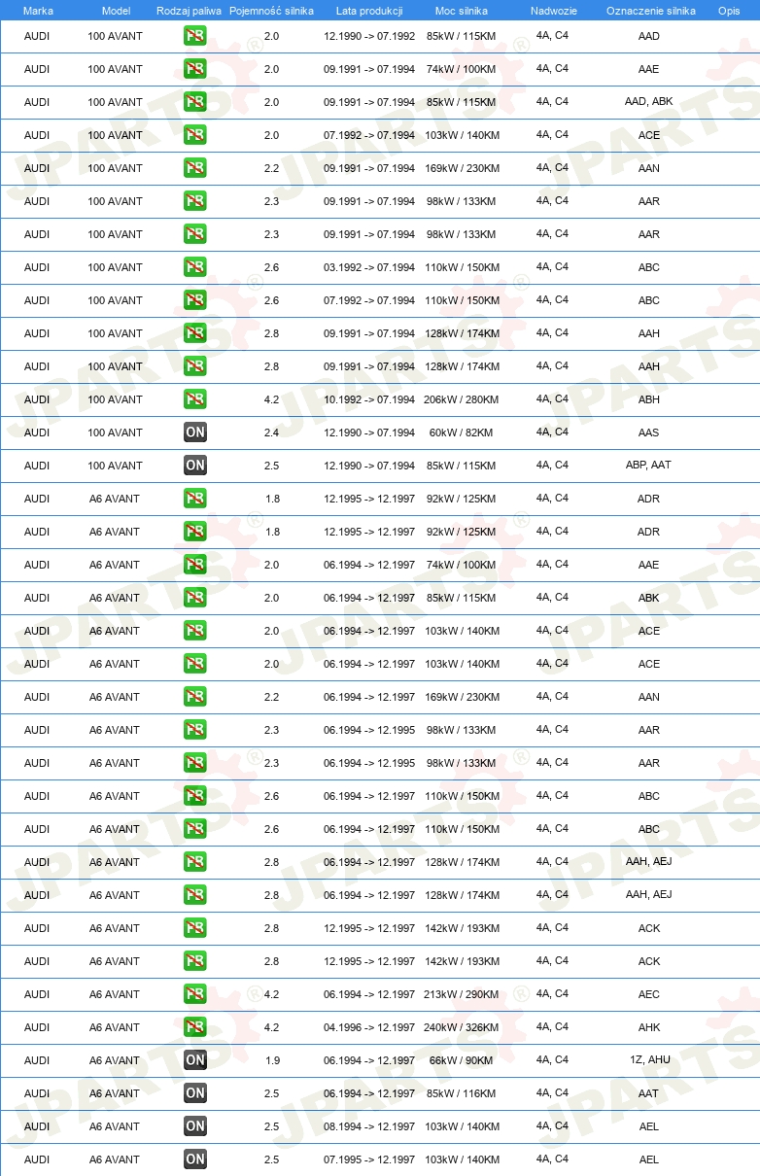Click the diesel ON icon in the ABP, AAT row
760x1176 pixels.
point(195,466)
